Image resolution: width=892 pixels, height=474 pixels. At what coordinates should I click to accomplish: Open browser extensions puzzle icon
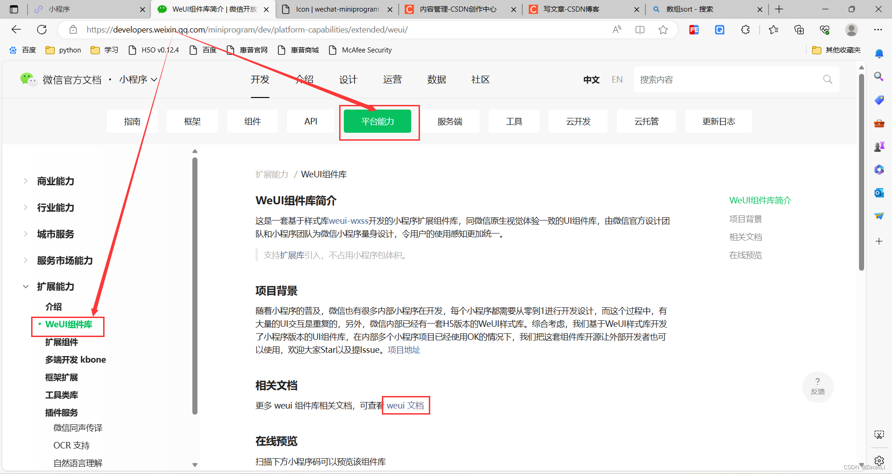pyautogui.click(x=745, y=30)
